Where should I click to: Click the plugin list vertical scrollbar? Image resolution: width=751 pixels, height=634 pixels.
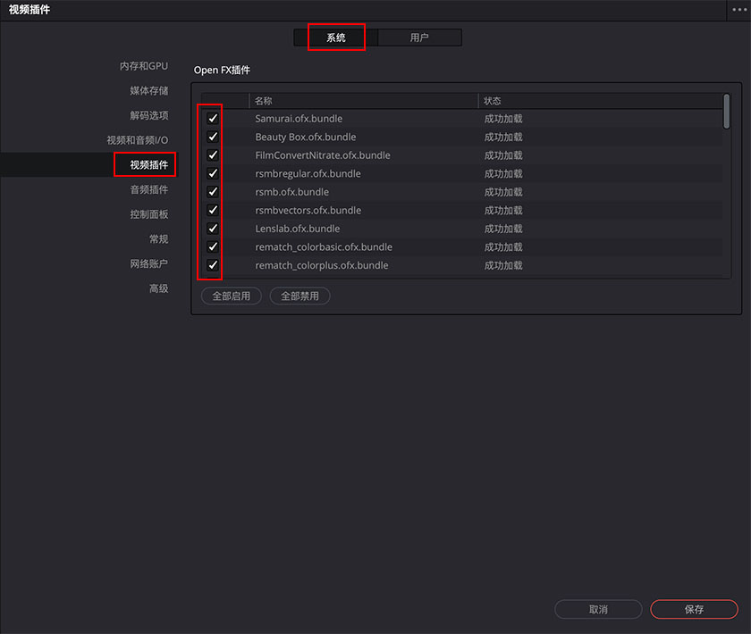(726, 109)
